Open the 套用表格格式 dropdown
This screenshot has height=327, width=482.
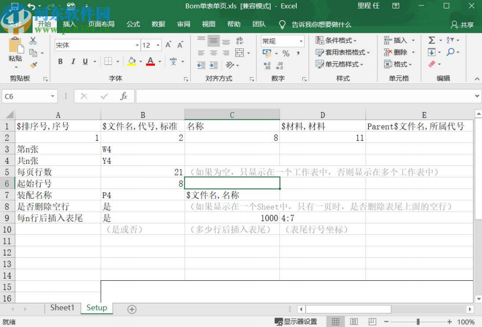pos(342,52)
